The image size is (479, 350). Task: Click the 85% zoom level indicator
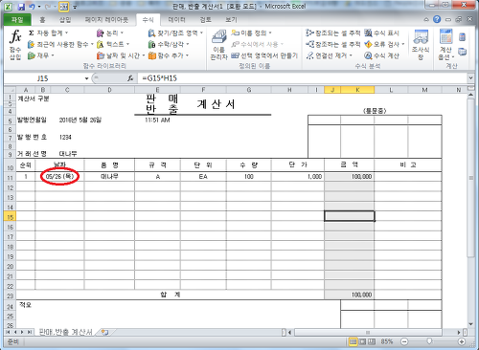tap(387, 341)
